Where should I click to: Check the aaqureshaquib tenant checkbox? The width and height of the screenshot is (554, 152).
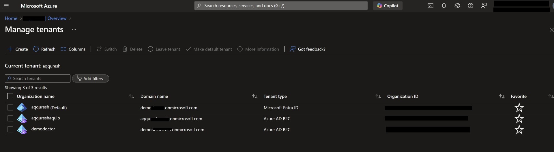(10, 119)
